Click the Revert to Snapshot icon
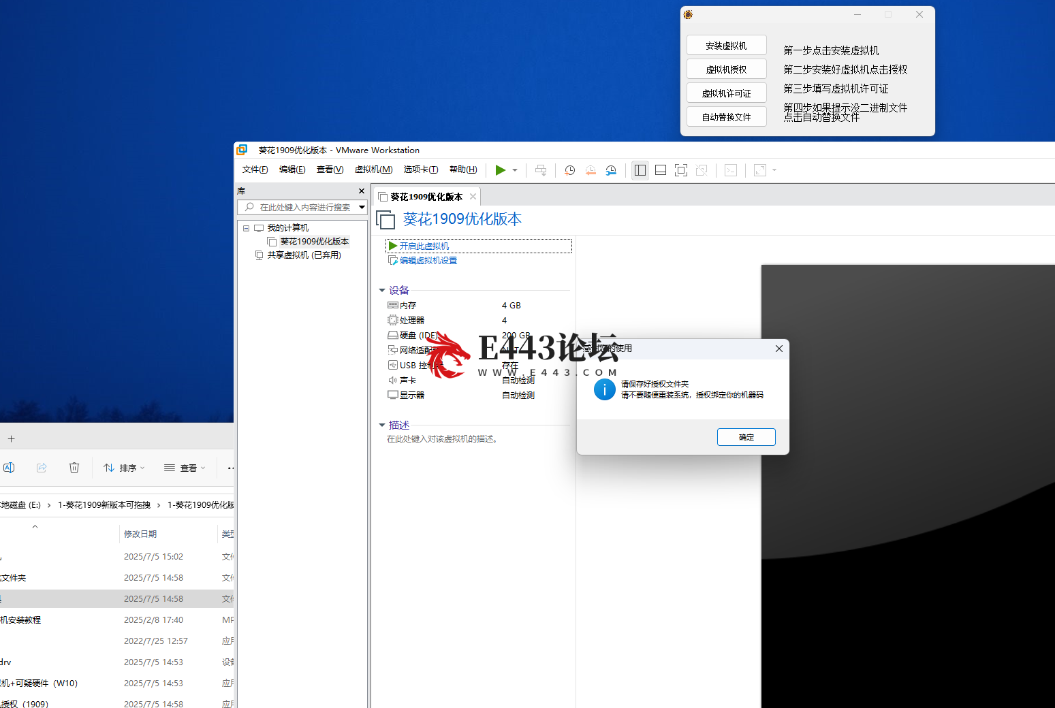Image resolution: width=1055 pixels, height=708 pixels. [591, 170]
